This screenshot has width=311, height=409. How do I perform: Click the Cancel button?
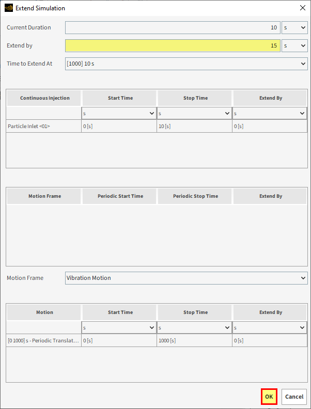[294, 397]
